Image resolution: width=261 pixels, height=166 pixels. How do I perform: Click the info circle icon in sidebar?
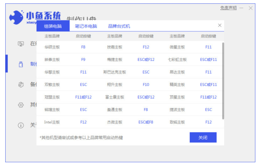[21, 125]
